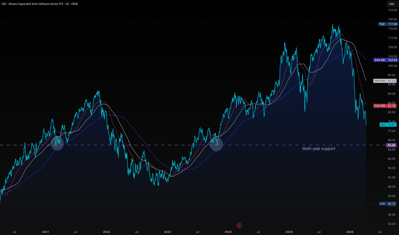This screenshot has height=235, width=399.
Task: Click the 2025 label on time axis
Action: (x=289, y=232)
